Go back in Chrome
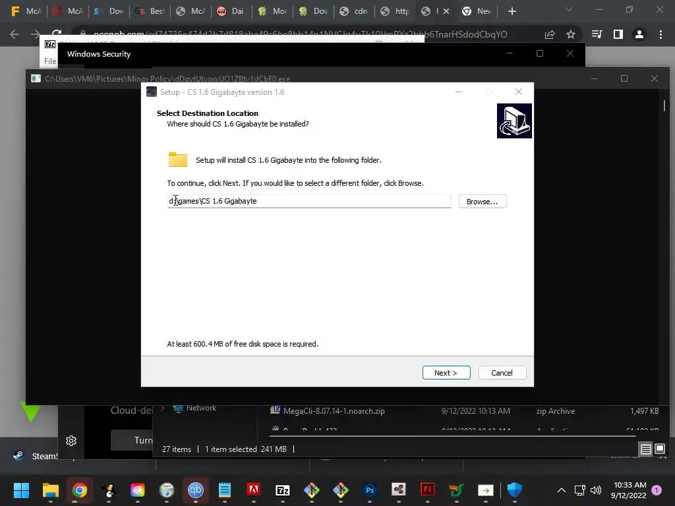The image size is (675, 506). (15, 34)
